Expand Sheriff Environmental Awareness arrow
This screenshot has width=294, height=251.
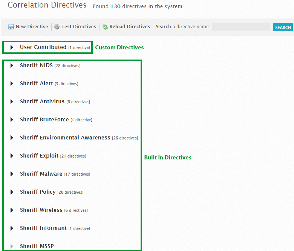pos(12,138)
